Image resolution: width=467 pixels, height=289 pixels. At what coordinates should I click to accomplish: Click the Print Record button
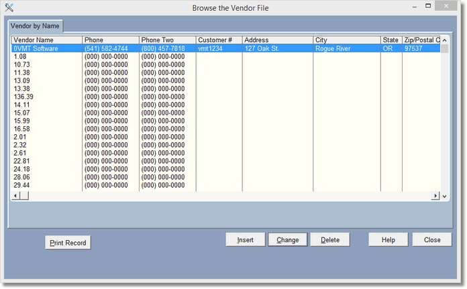[68, 243]
